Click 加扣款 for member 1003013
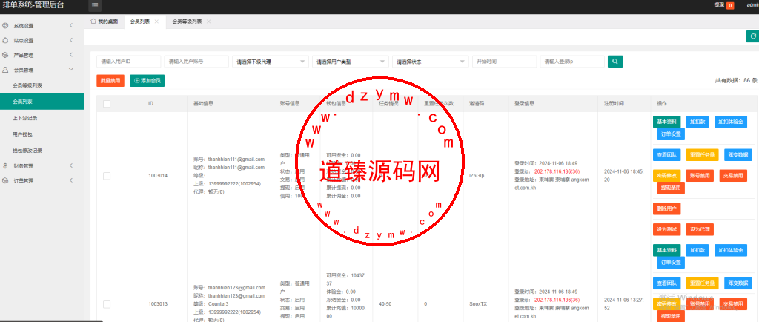 point(697,250)
